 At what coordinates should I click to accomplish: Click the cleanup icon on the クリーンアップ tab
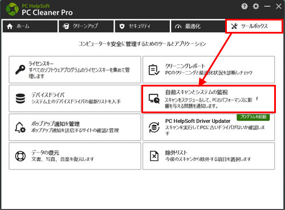66,26
